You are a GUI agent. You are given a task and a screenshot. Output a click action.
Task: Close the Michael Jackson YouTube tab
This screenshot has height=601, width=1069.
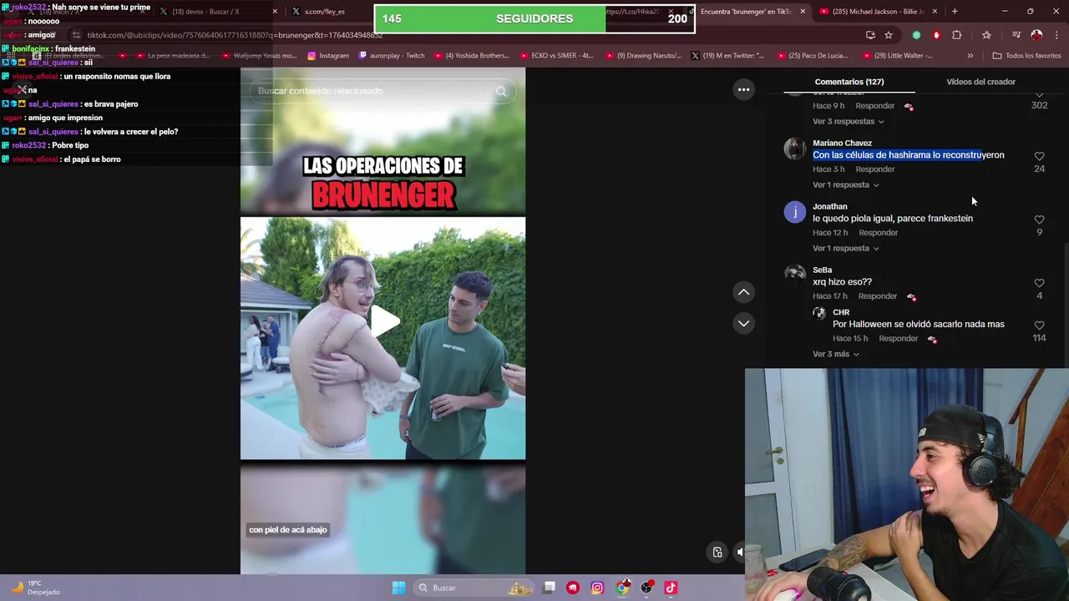(x=935, y=12)
